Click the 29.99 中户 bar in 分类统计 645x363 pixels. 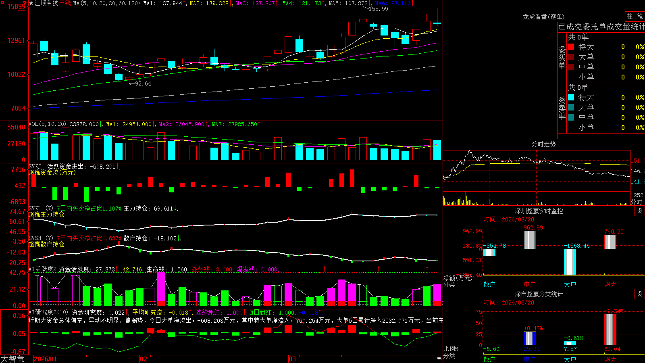click(530, 338)
